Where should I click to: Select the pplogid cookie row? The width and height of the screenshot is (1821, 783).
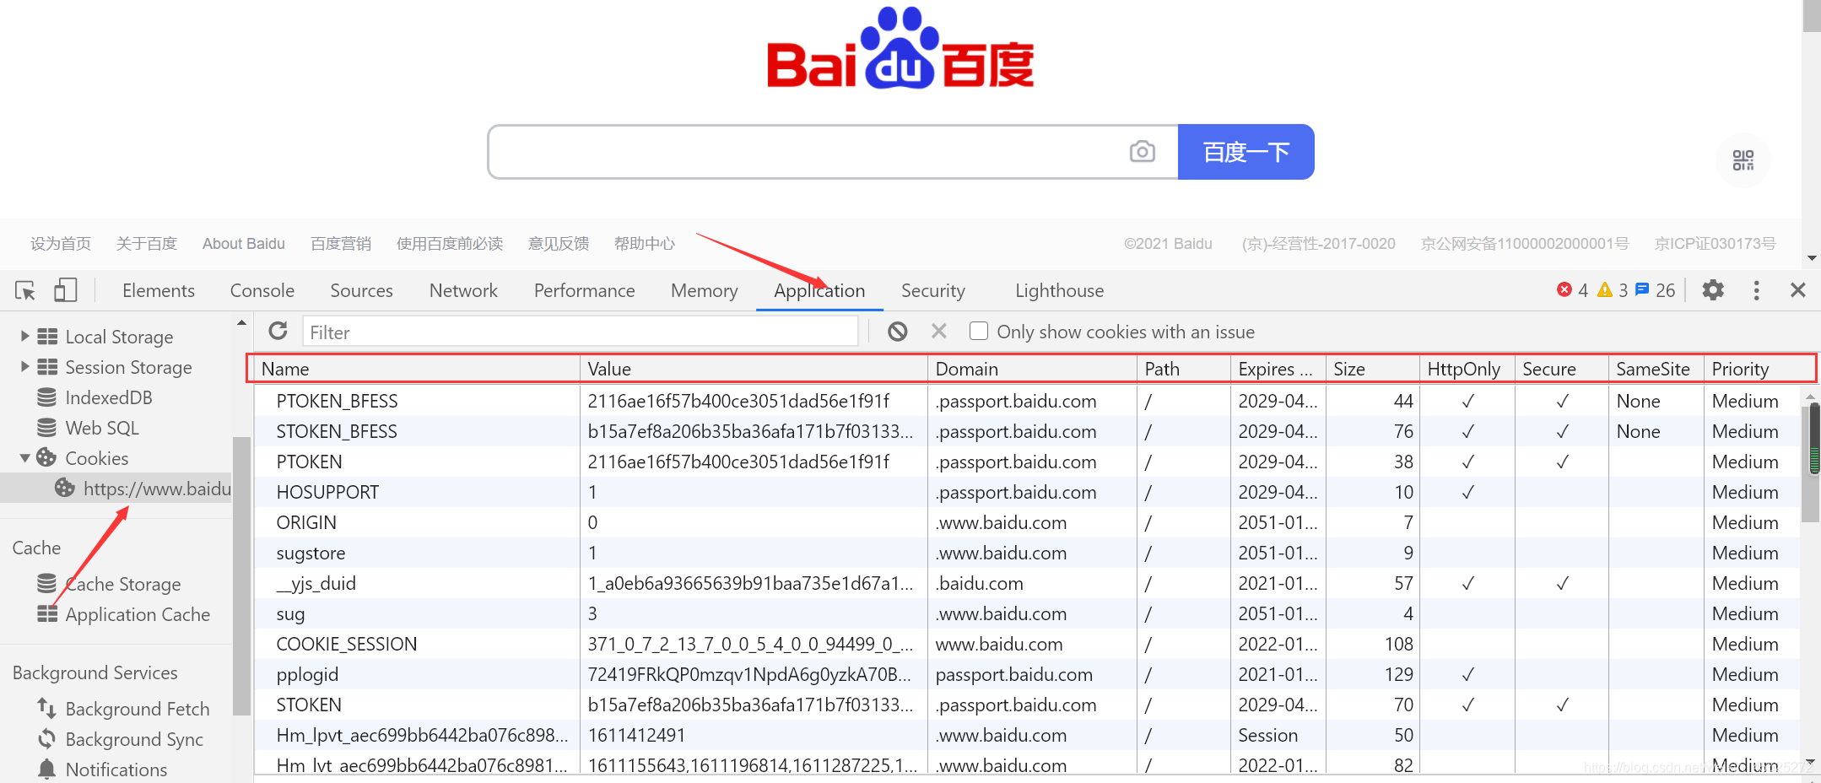point(1027,674)
